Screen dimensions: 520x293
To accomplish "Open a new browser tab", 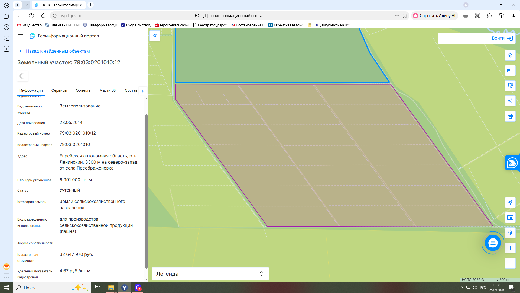I will point(91,5).
